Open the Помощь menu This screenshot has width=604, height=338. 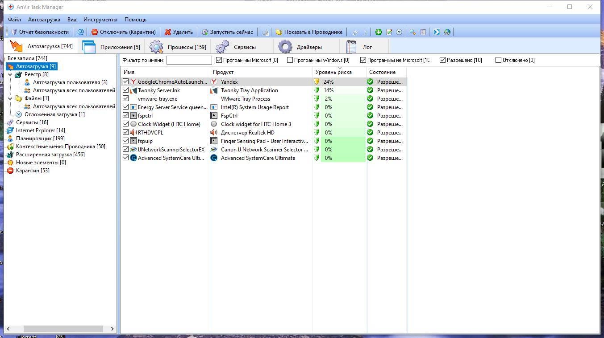pyautogui.click(x=135, y=20)
